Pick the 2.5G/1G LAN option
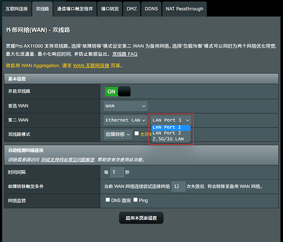The width and height of the screenshot is (283, 242). point(171,139)
